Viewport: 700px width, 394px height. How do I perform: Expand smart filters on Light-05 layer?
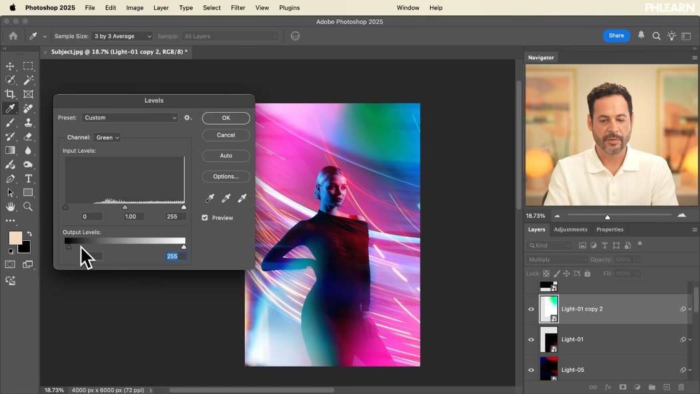690,370
